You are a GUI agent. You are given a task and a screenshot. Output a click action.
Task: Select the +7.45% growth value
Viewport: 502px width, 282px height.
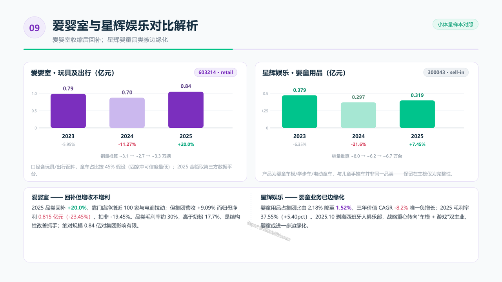417,145
